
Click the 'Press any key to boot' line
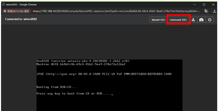[x=75, y=94]
